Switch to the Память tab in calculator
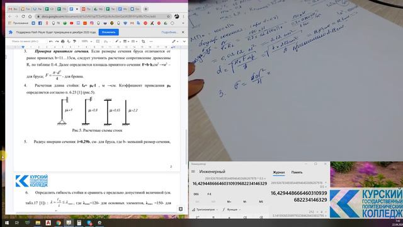The height and width of the screenshot is (227, 403). [297, 172]
